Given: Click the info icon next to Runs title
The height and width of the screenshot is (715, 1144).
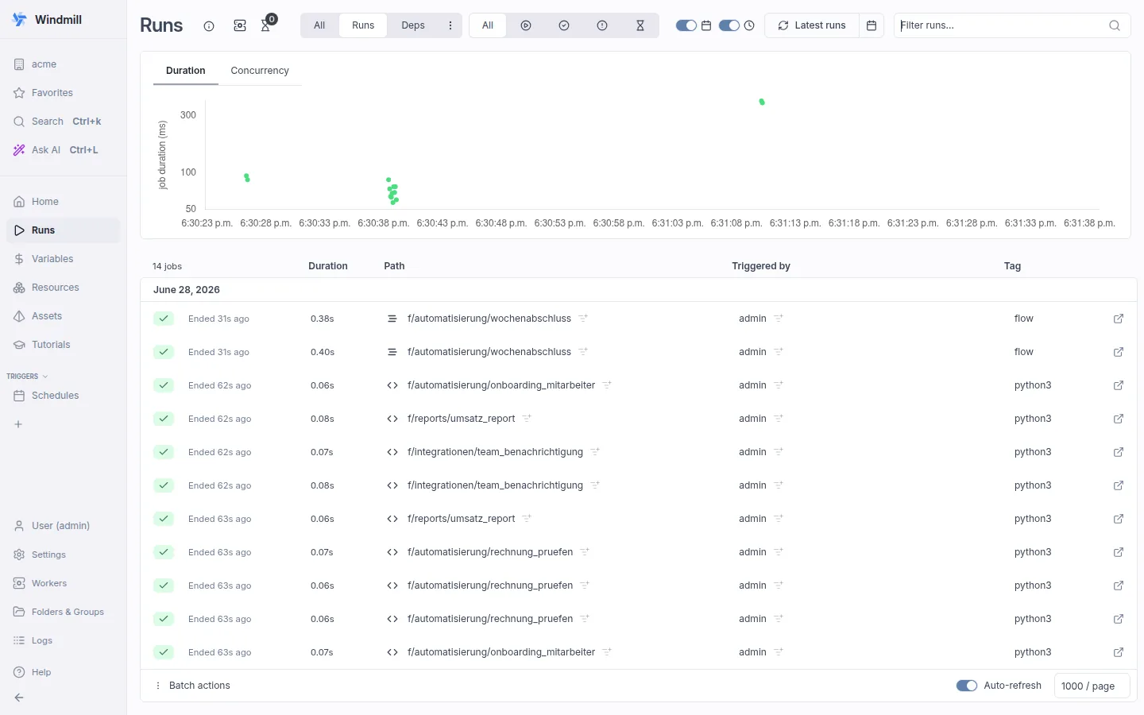Looking at the screenshot, I should pos(209,26).
